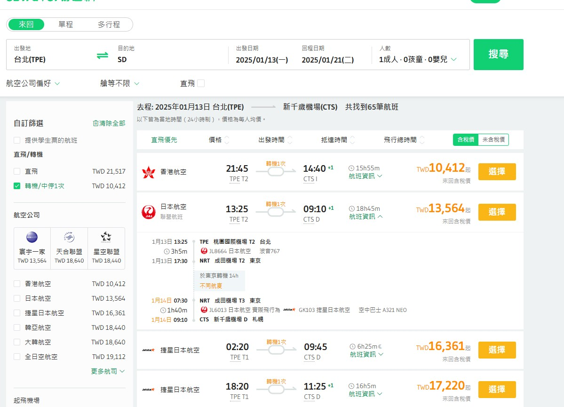Open 回程日期 2025/01/21 date picker
Viewport: 564px width, 407px height.
pyautogui.click(x=328, y=55)
